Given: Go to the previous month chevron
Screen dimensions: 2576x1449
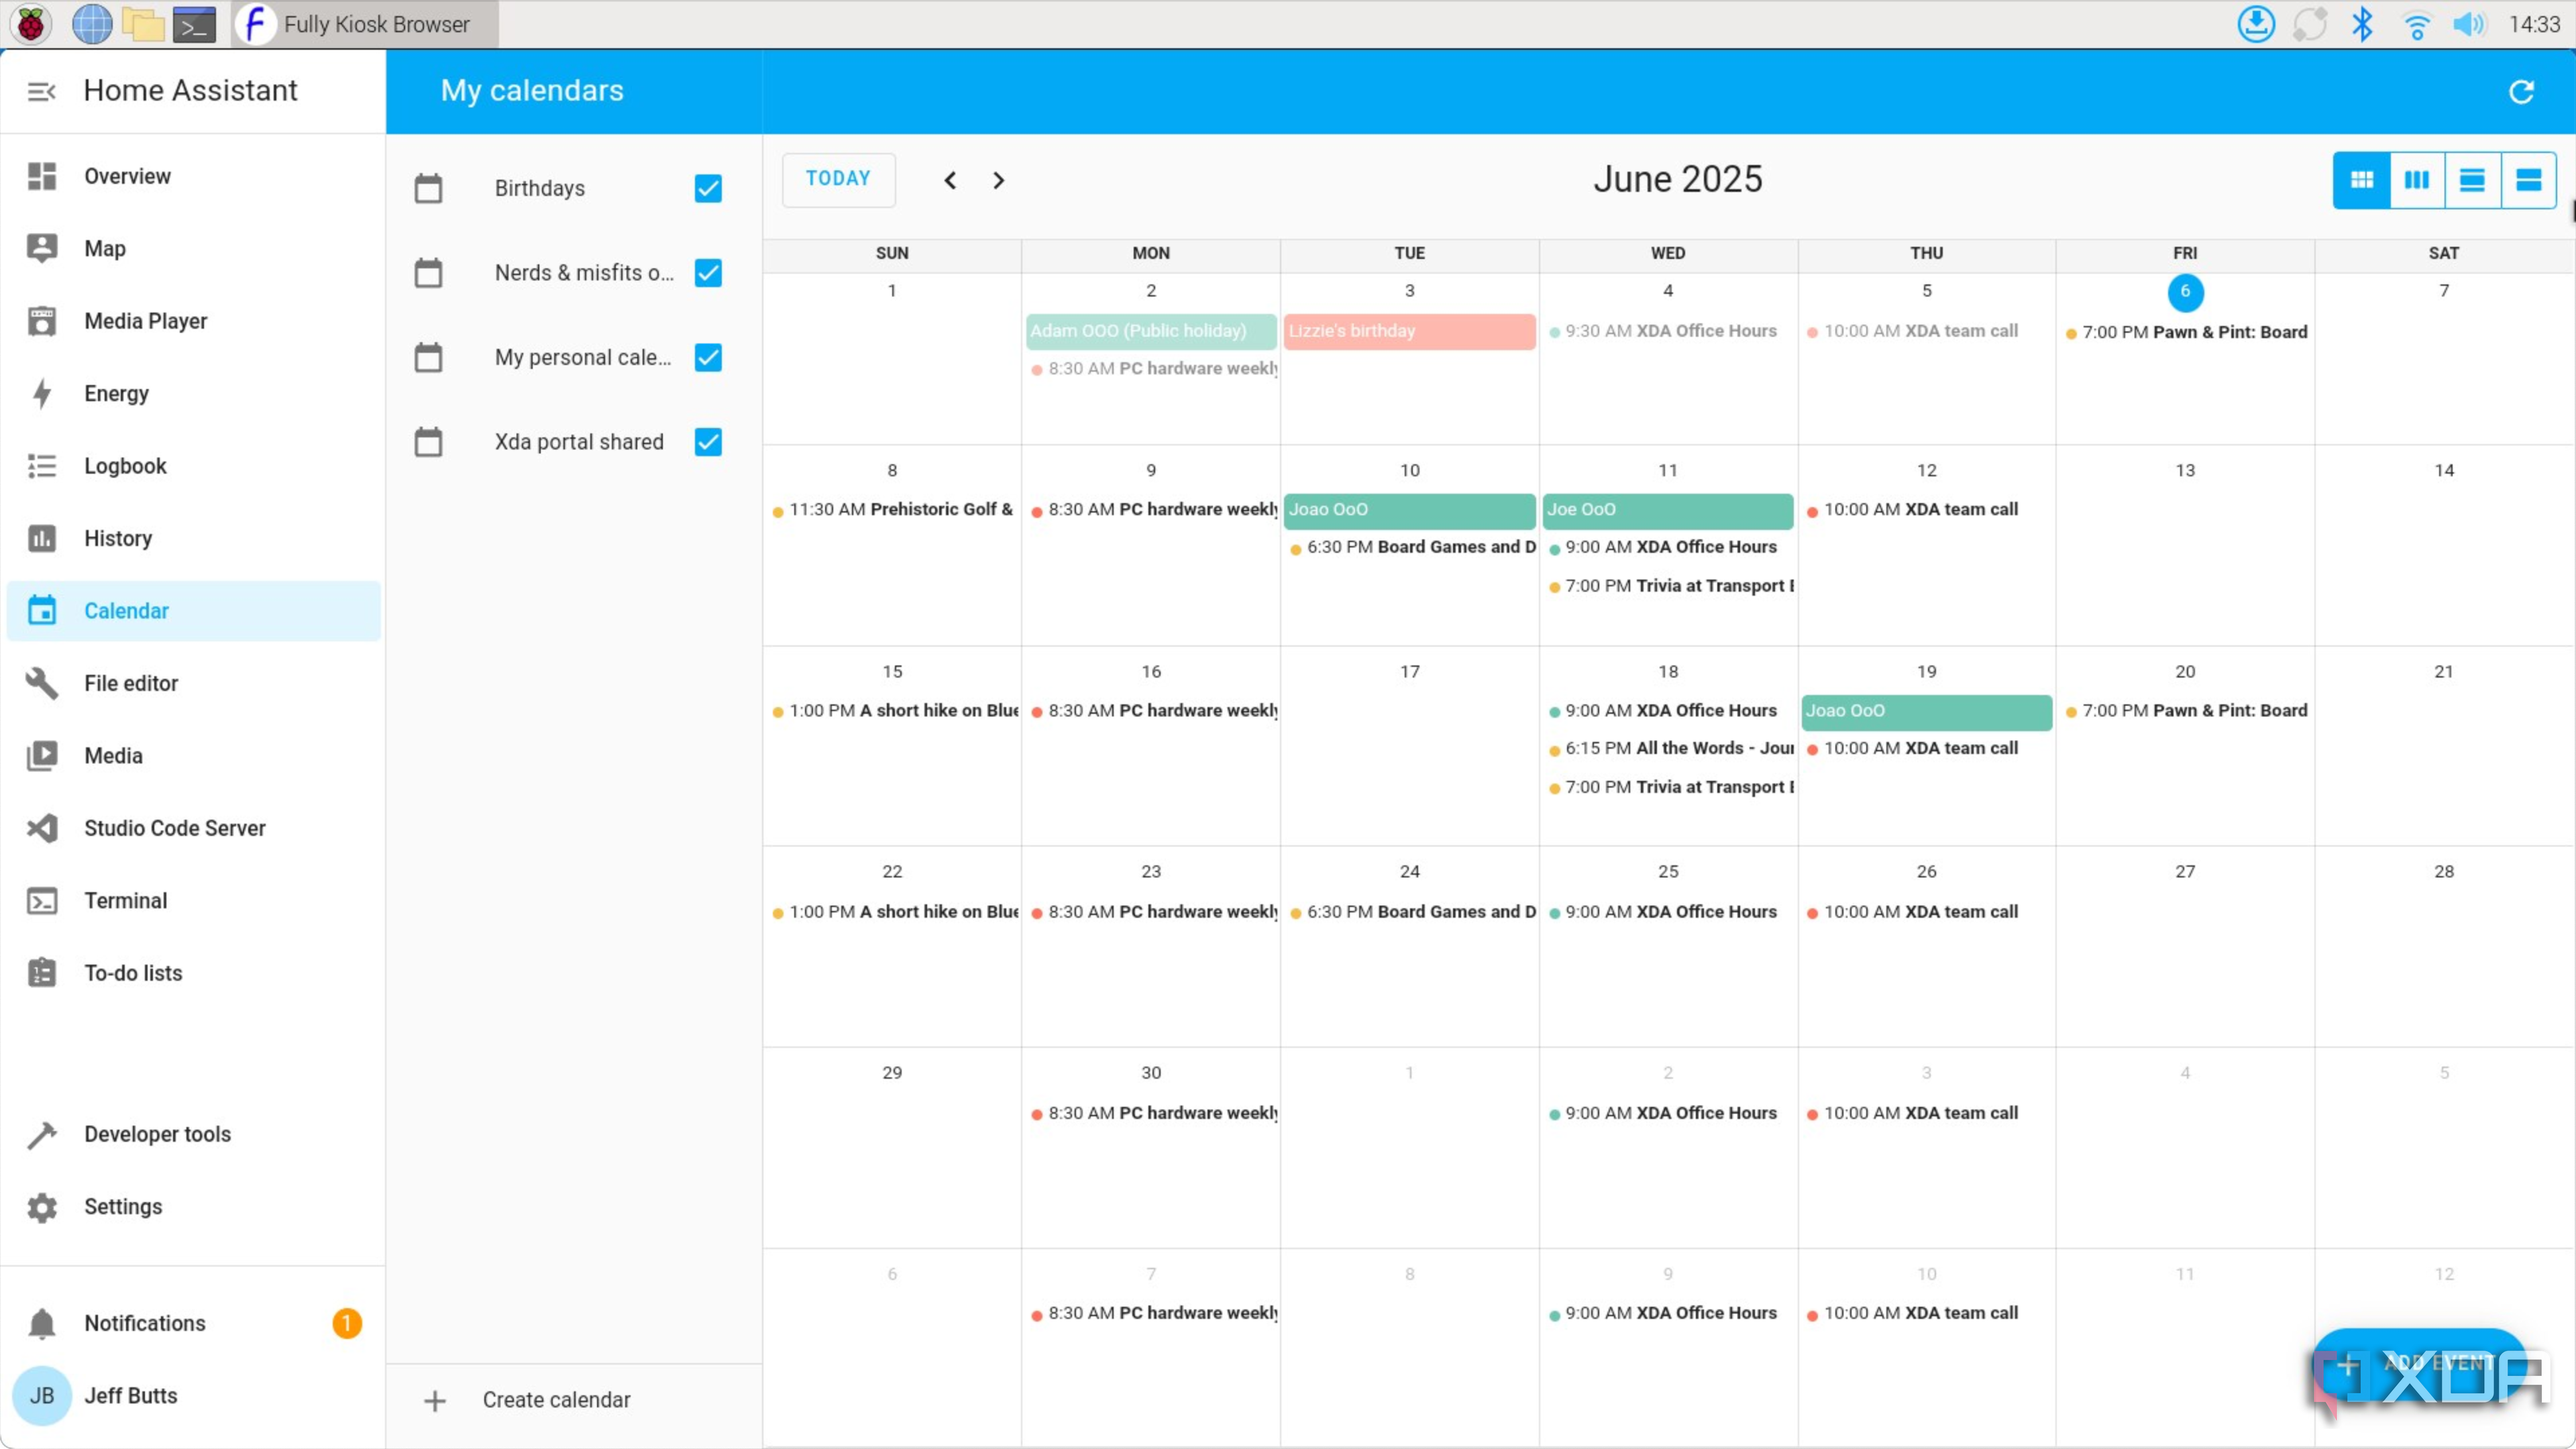Looking at the screenshot, I should click(950, 180).
